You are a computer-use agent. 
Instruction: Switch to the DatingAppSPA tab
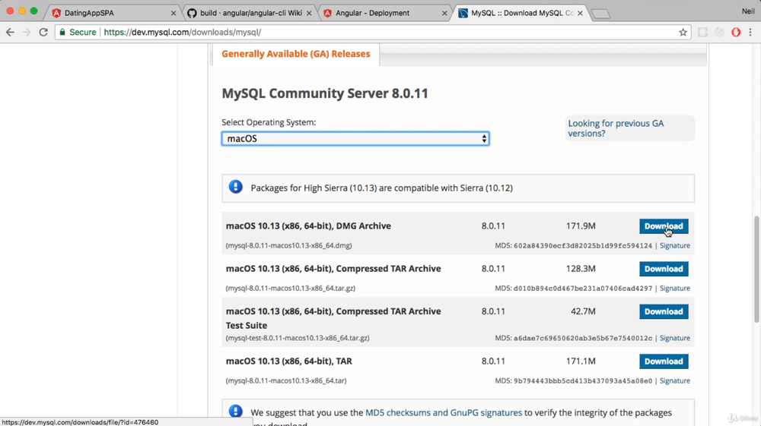(113, 13)
